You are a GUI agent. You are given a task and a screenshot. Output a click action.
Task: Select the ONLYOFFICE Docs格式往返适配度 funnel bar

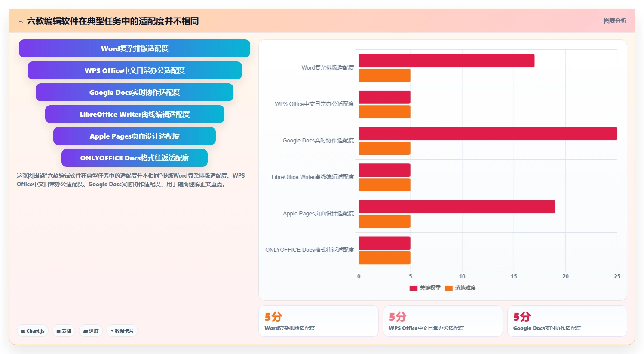pyautogui.click(x=135, y=158)
